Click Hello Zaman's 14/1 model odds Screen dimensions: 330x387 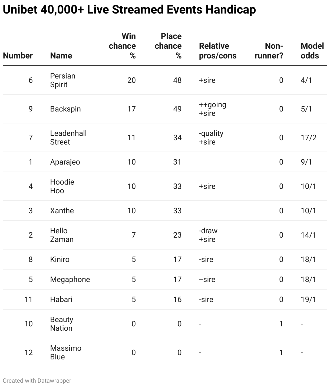pos(308,235)
